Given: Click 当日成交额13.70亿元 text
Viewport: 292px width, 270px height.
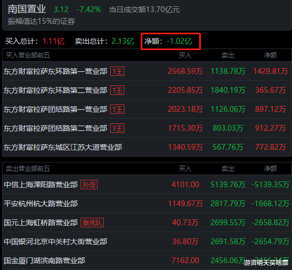Looking at the screenshot, I should click(144, 9).
